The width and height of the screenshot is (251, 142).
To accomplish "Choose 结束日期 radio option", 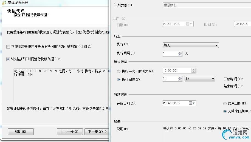I will point(225,104).
